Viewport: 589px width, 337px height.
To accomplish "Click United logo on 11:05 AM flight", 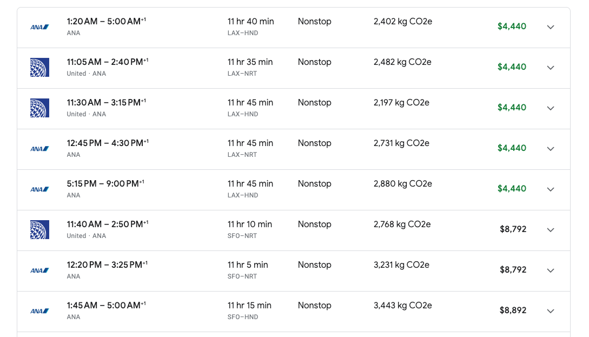I will (39, 68).
